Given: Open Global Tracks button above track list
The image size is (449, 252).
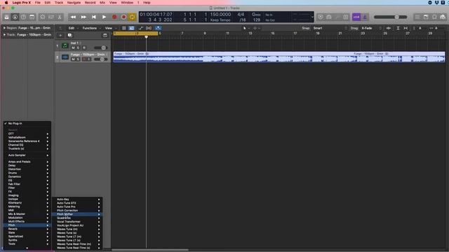Looking at the screenshot, I should tap(105, 36).
